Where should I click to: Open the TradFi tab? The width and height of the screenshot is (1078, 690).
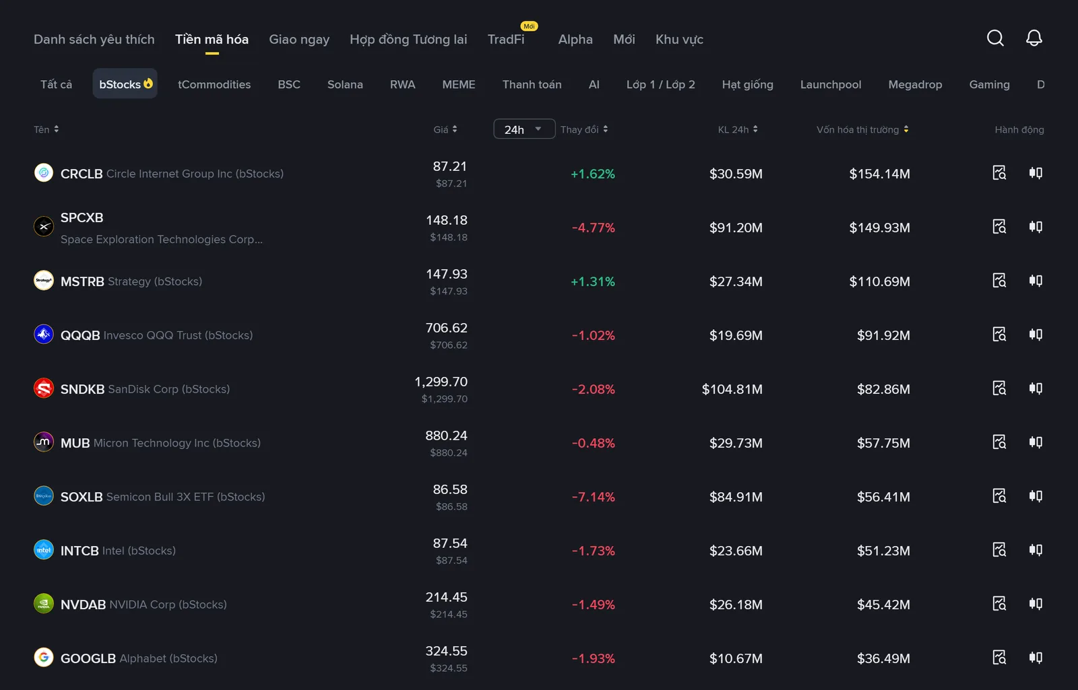(x=506, y=39)
